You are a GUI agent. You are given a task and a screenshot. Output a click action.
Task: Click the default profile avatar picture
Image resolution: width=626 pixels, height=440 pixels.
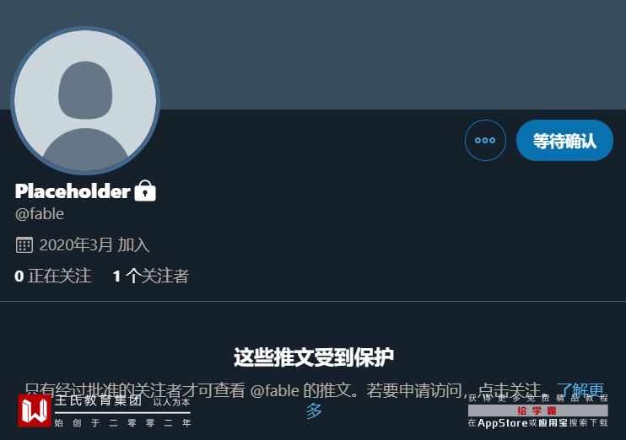click(85, 100)
